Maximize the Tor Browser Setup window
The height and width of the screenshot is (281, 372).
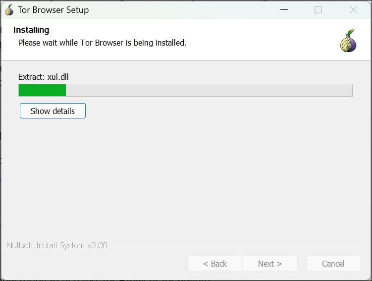(x=319, y=10)
